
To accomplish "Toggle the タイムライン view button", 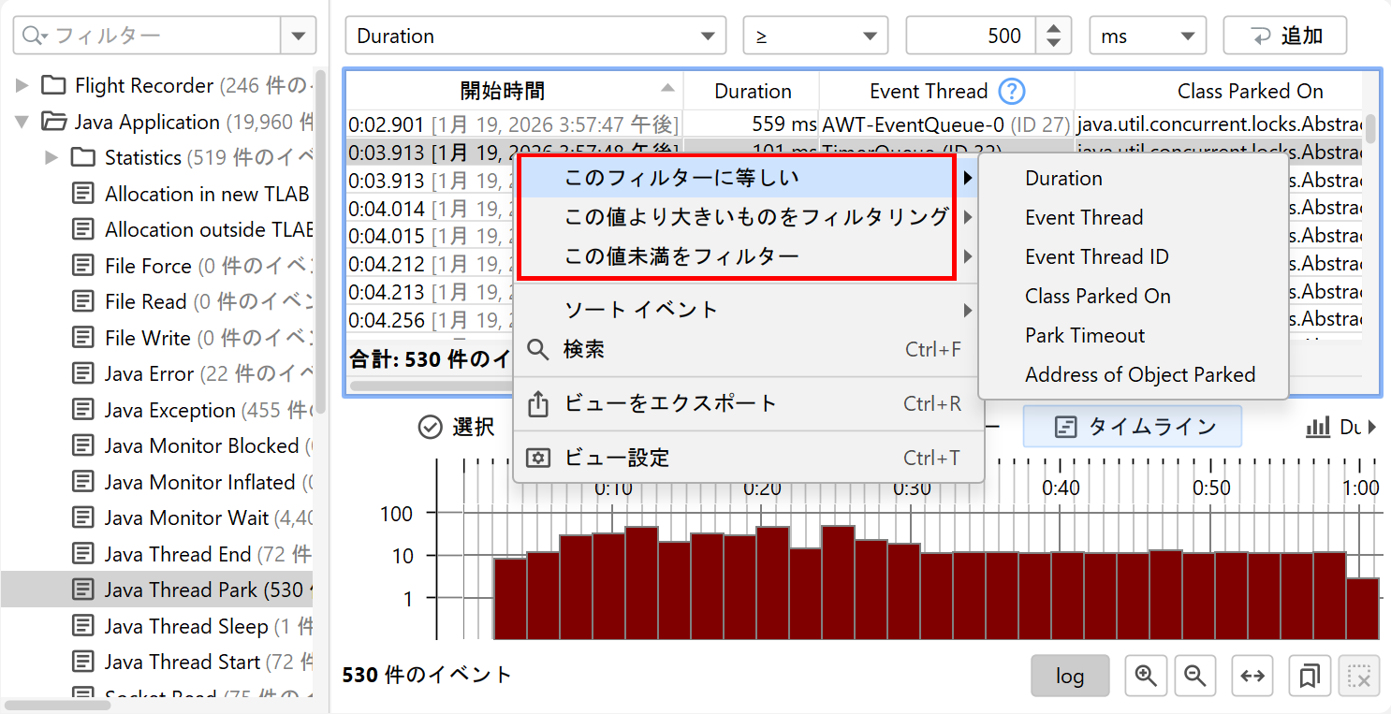I will [1132, 428].
